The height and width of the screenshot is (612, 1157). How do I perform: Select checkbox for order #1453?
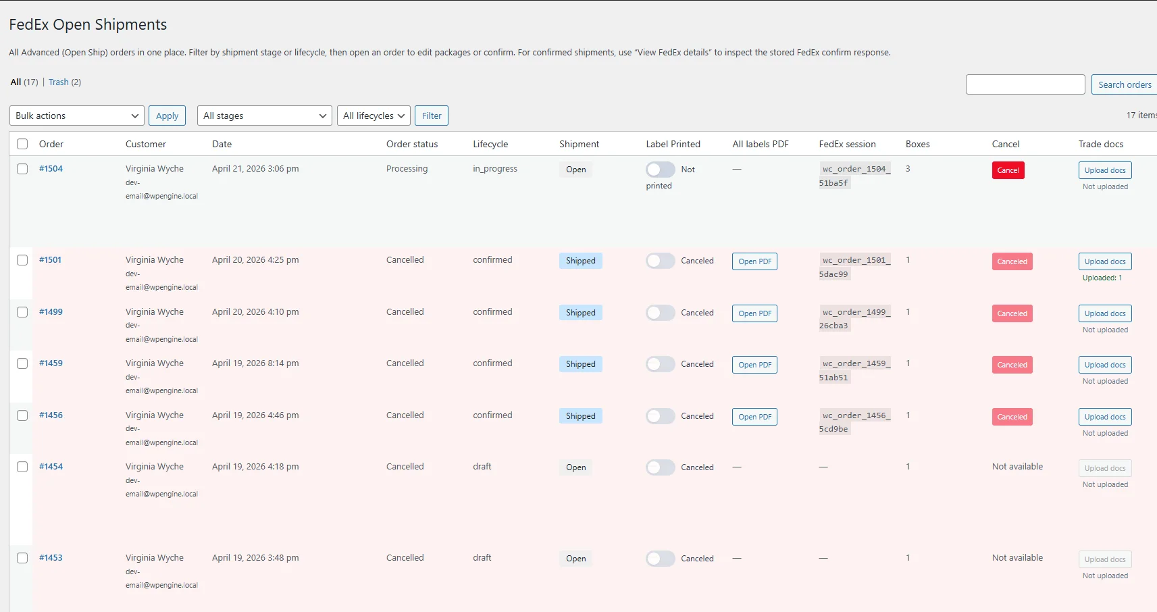tap(22, 558)
